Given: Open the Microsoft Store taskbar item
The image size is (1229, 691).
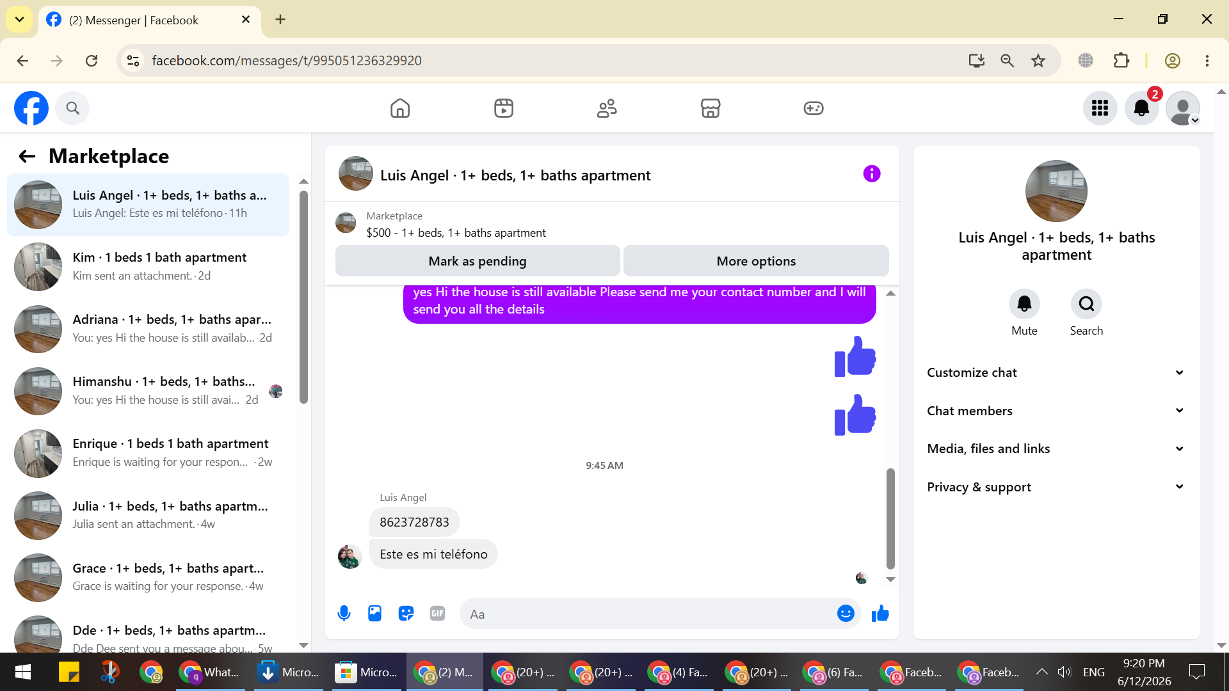Looking at the screenshot, I should coord(367,672).
